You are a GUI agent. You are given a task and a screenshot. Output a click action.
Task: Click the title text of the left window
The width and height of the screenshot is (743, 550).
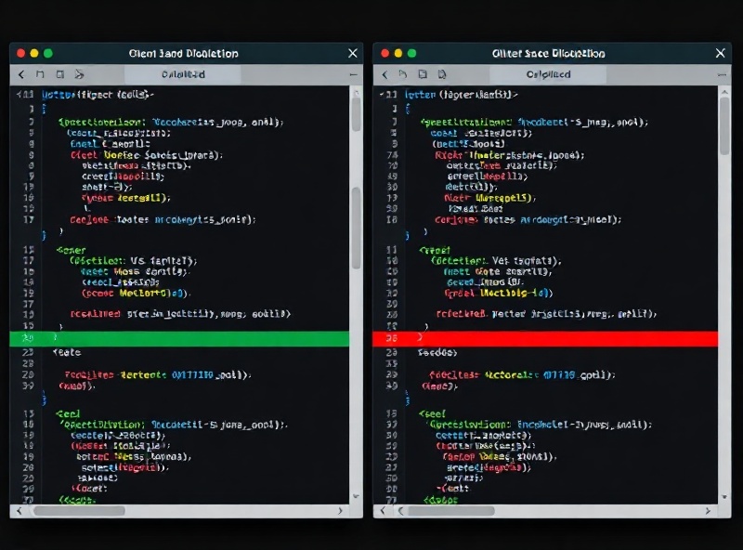tap(183, 53)
